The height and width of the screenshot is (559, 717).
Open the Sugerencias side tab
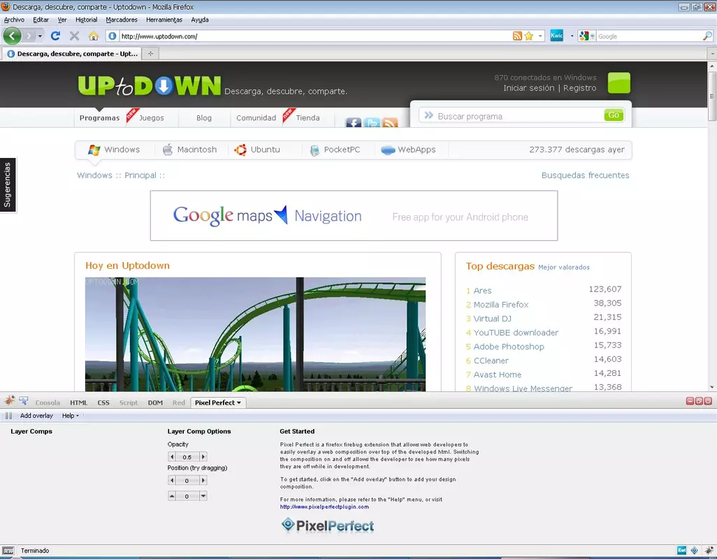[8, 184]
